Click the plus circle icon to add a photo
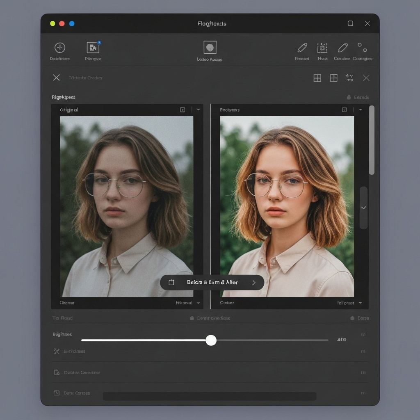 click(x=60, y=47)
